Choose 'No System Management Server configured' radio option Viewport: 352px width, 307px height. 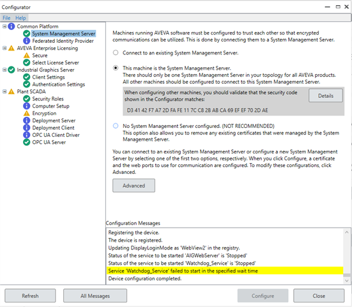tap(116, 126)
